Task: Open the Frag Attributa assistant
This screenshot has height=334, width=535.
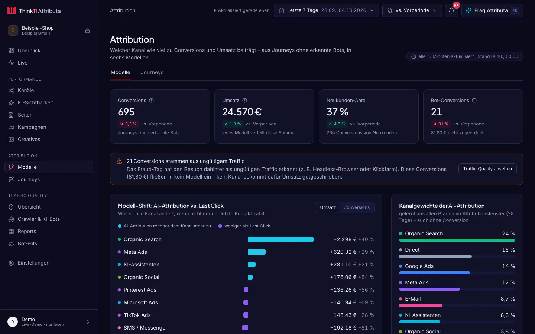Action: [x=492, y=10]
